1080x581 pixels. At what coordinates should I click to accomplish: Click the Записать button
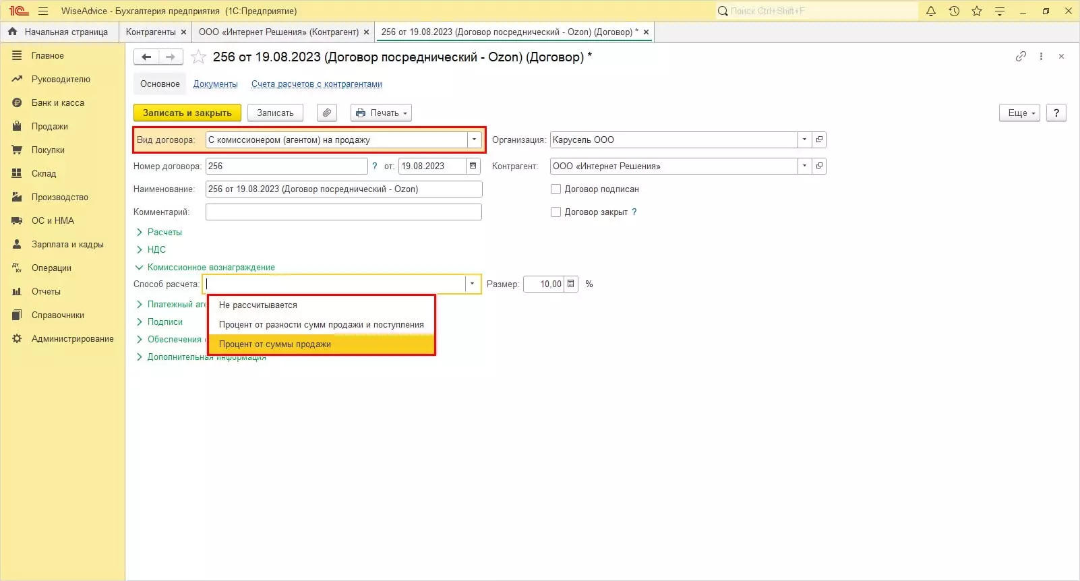point(275,113)
